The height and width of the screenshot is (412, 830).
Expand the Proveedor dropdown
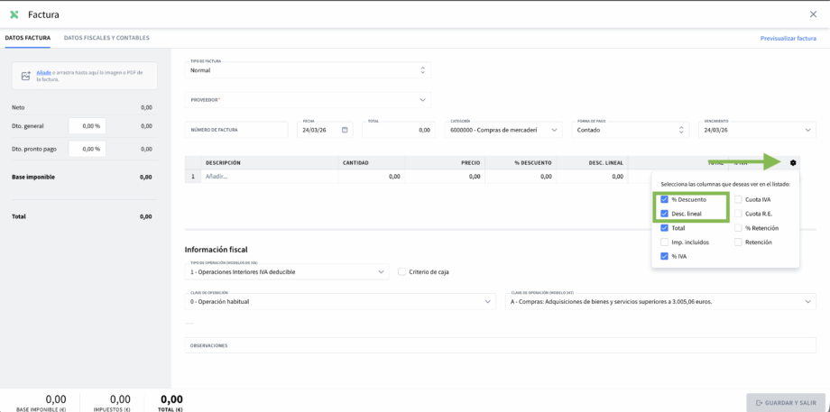308,100
